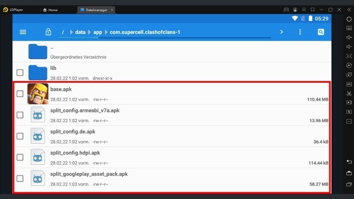Select split_config.hdpi.apk file name

click(x=75, y=153)
